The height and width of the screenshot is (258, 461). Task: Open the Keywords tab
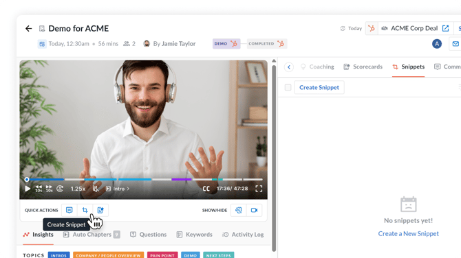coord(194,235)
